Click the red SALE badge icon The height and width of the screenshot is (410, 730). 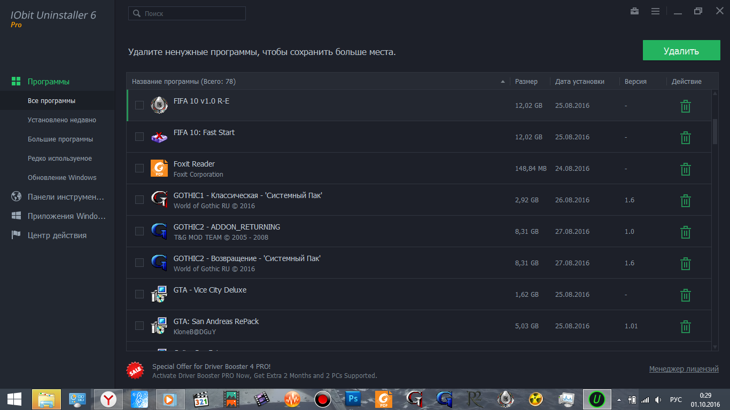pos(135,370)
